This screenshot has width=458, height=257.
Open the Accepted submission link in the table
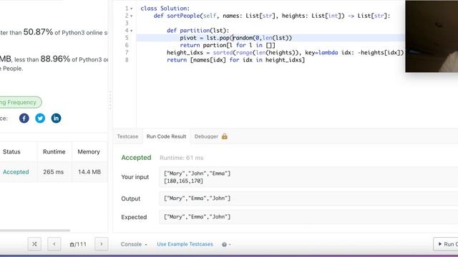[16, 172]
